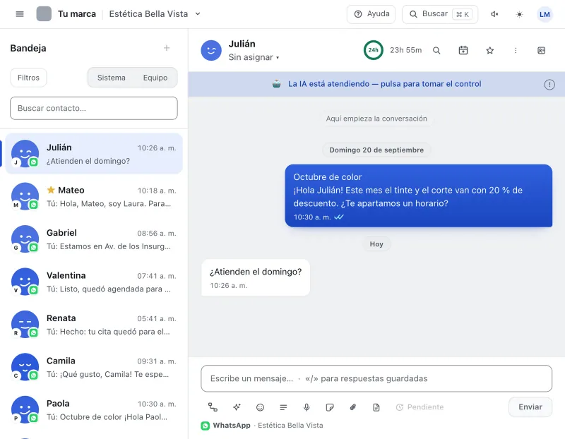
Task: Focus the Escribe un mensaje input
Action: (x=376, y=378)
